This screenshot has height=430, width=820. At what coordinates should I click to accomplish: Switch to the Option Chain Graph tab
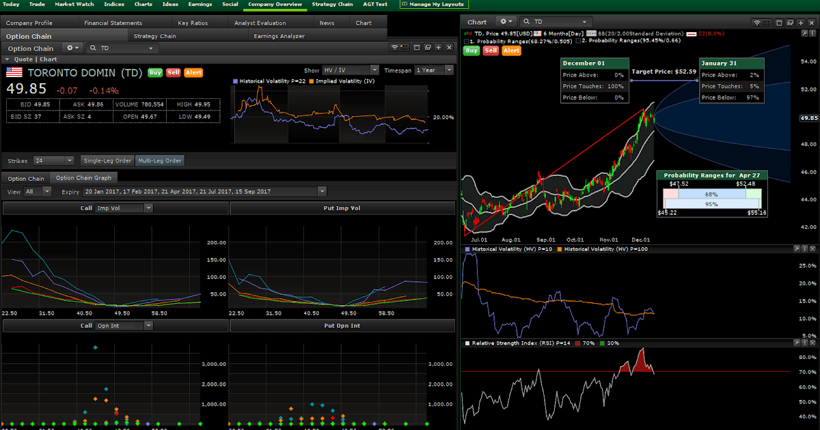(83, 178)
